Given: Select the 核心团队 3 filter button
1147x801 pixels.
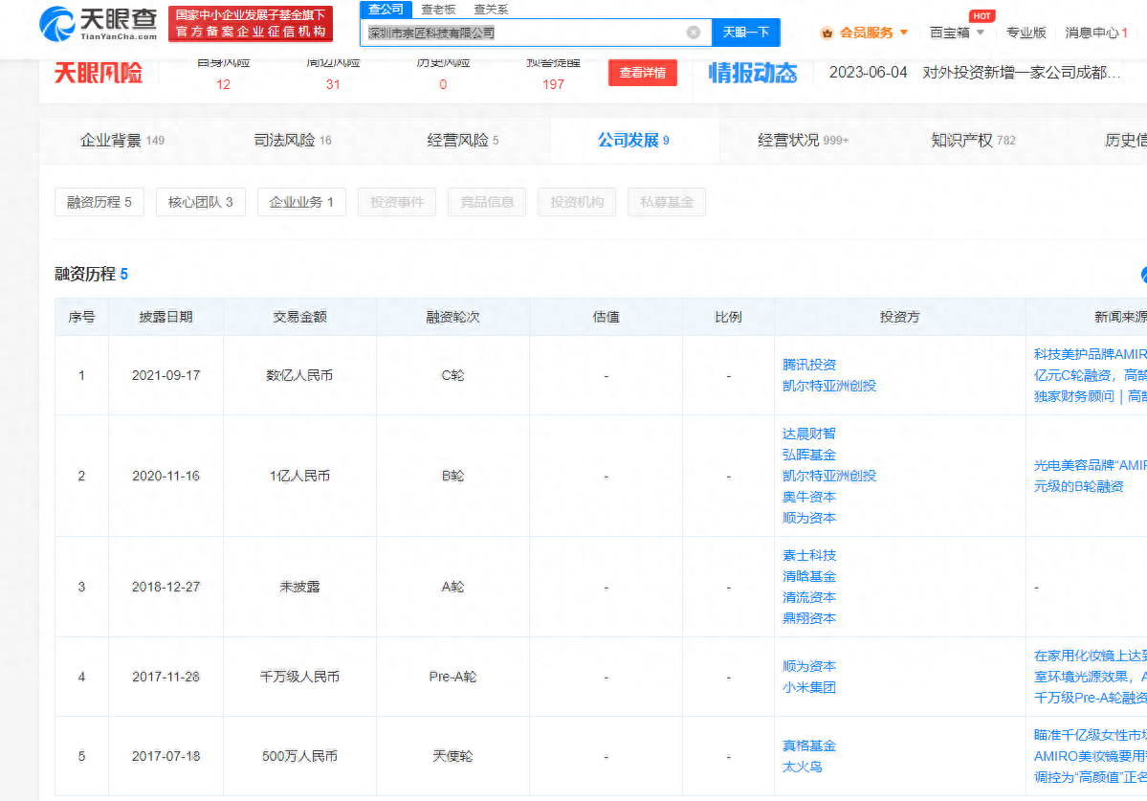Looking at the screenshot, I should click(x=200, y=202).
